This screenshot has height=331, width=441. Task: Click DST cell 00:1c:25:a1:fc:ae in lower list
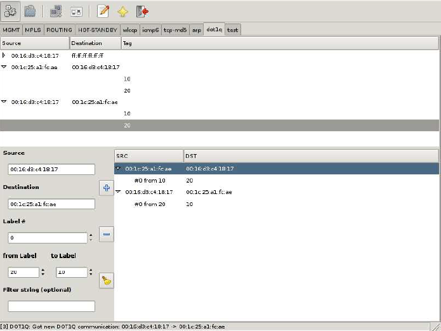[x=209, y=192]
